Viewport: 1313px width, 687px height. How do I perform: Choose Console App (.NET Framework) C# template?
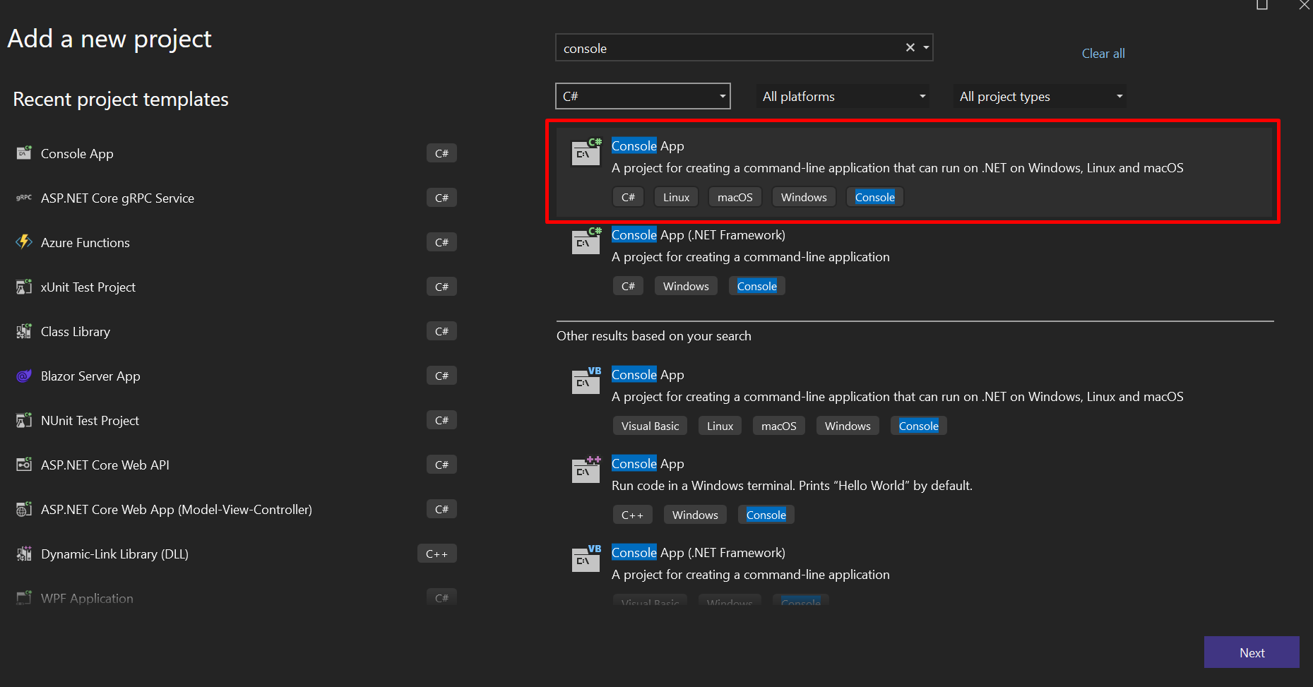698,235
